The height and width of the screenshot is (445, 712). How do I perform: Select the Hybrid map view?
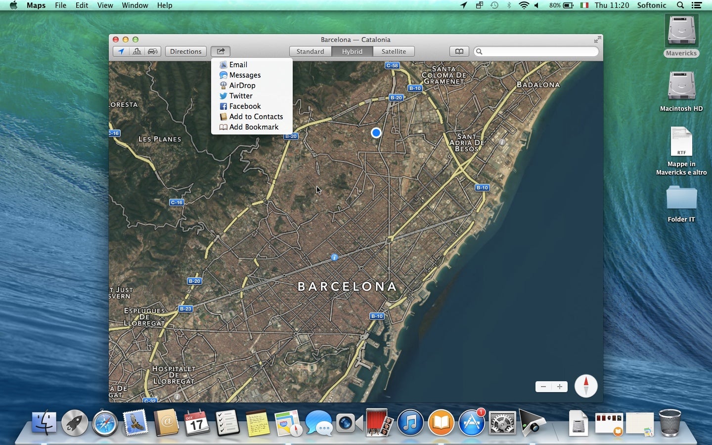352,51
